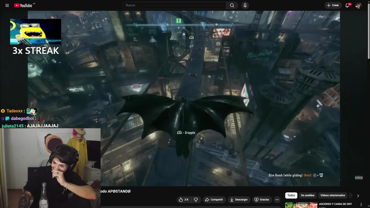Viewport: 370px width, 208px height.
Task: Focus the Buscar search field
Action: point(174,5)
